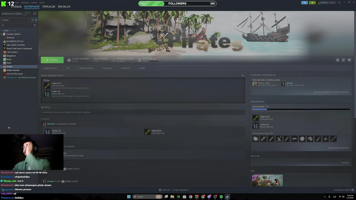Click the recent activity clock filter icon
Screen dimensions: 356x200
[33, 20]
